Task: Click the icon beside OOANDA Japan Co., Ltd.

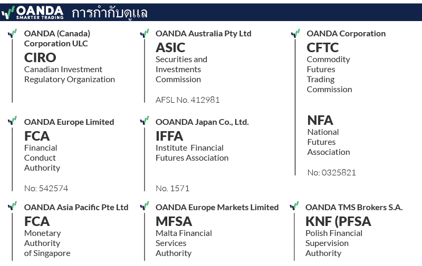Action: (x=144, y=121)
